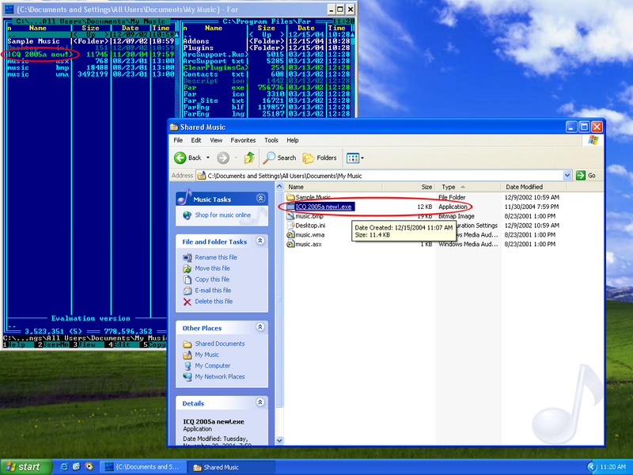This screenshot has height=475, width=633.
Task: Click Delete this file link
Action: (x=214, y=302)
